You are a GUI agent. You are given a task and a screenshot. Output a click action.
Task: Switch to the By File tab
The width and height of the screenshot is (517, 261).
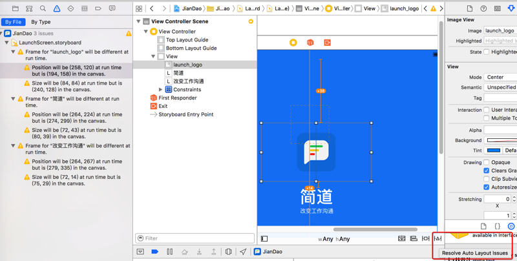coord(13,22)
